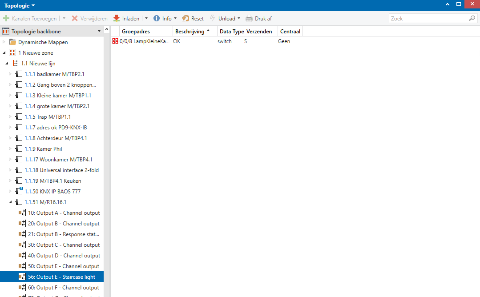This screenshot has height=297, width=480.
Task: Click the KNX IP BAOS 777 device icon
Action: 19,192
